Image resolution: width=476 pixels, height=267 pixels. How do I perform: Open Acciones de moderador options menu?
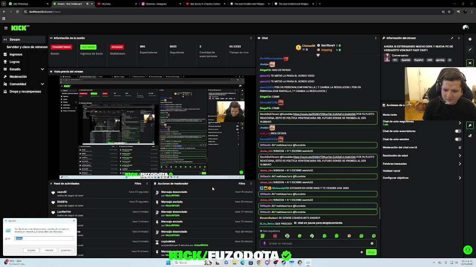coord(251,184)
